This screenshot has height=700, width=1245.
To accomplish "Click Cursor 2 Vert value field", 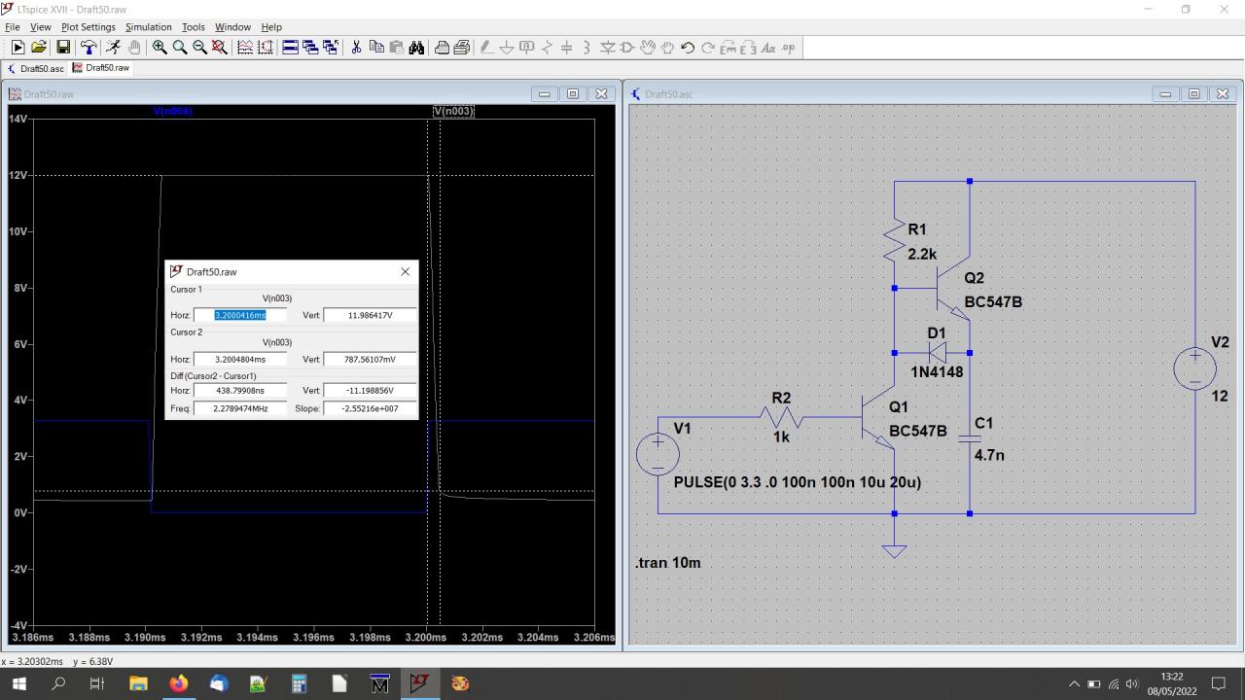I will pos(370,359).
